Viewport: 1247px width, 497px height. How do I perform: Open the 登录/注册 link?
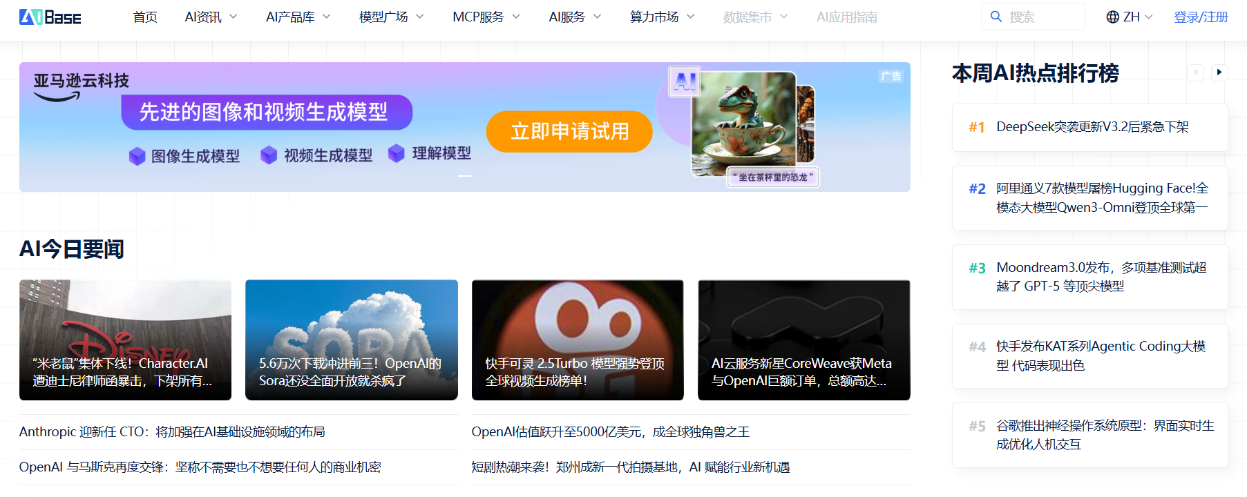[1201, 17]
